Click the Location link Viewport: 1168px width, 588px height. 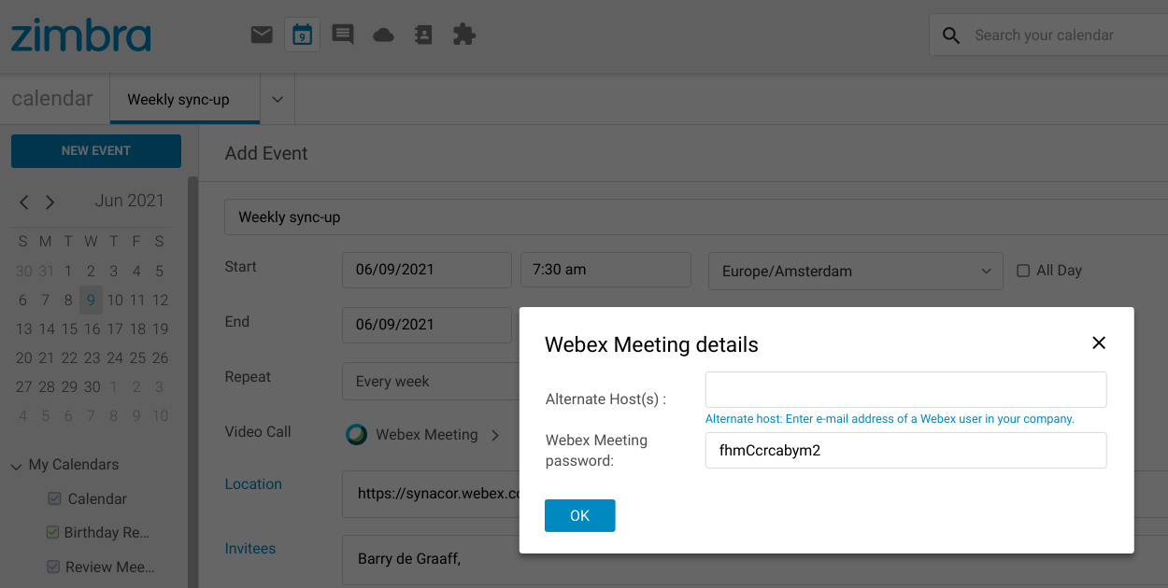point(253,483)
